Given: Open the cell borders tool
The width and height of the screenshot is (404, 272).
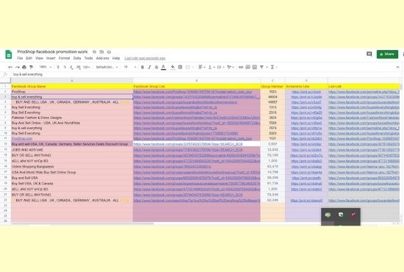Looking at the screenshot, I should click(x=181, y=67).
